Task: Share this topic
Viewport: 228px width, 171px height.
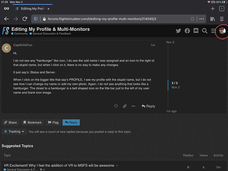Action: [10, 122]
